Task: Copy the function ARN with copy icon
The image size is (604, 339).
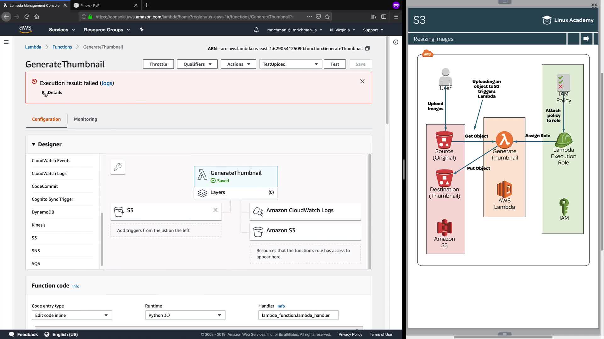Action: (x=367, y=48)
